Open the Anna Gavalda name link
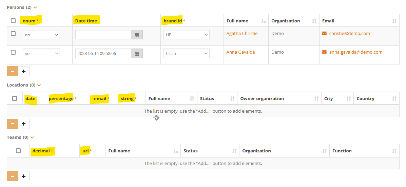 pyautogui.click(x=240, y=52)
